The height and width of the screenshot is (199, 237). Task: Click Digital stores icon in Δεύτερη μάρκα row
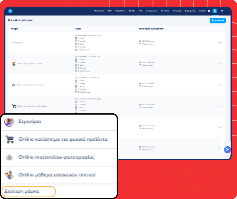76,50
